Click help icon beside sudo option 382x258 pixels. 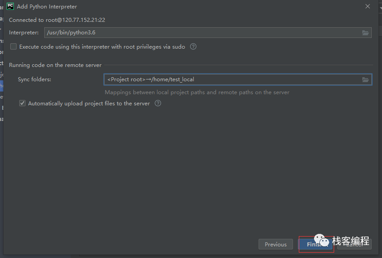(x=193, y=46)
